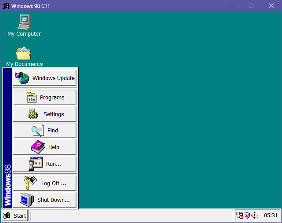Screen dimensions: 282x223
Task: Choose Shut Down... label in Start menu
Action: click(54, 200)
